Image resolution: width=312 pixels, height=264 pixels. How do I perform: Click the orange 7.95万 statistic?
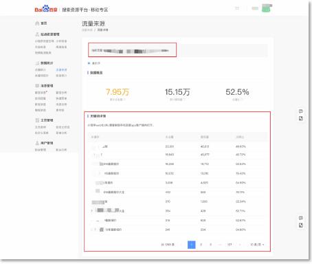tap(118, 92)
